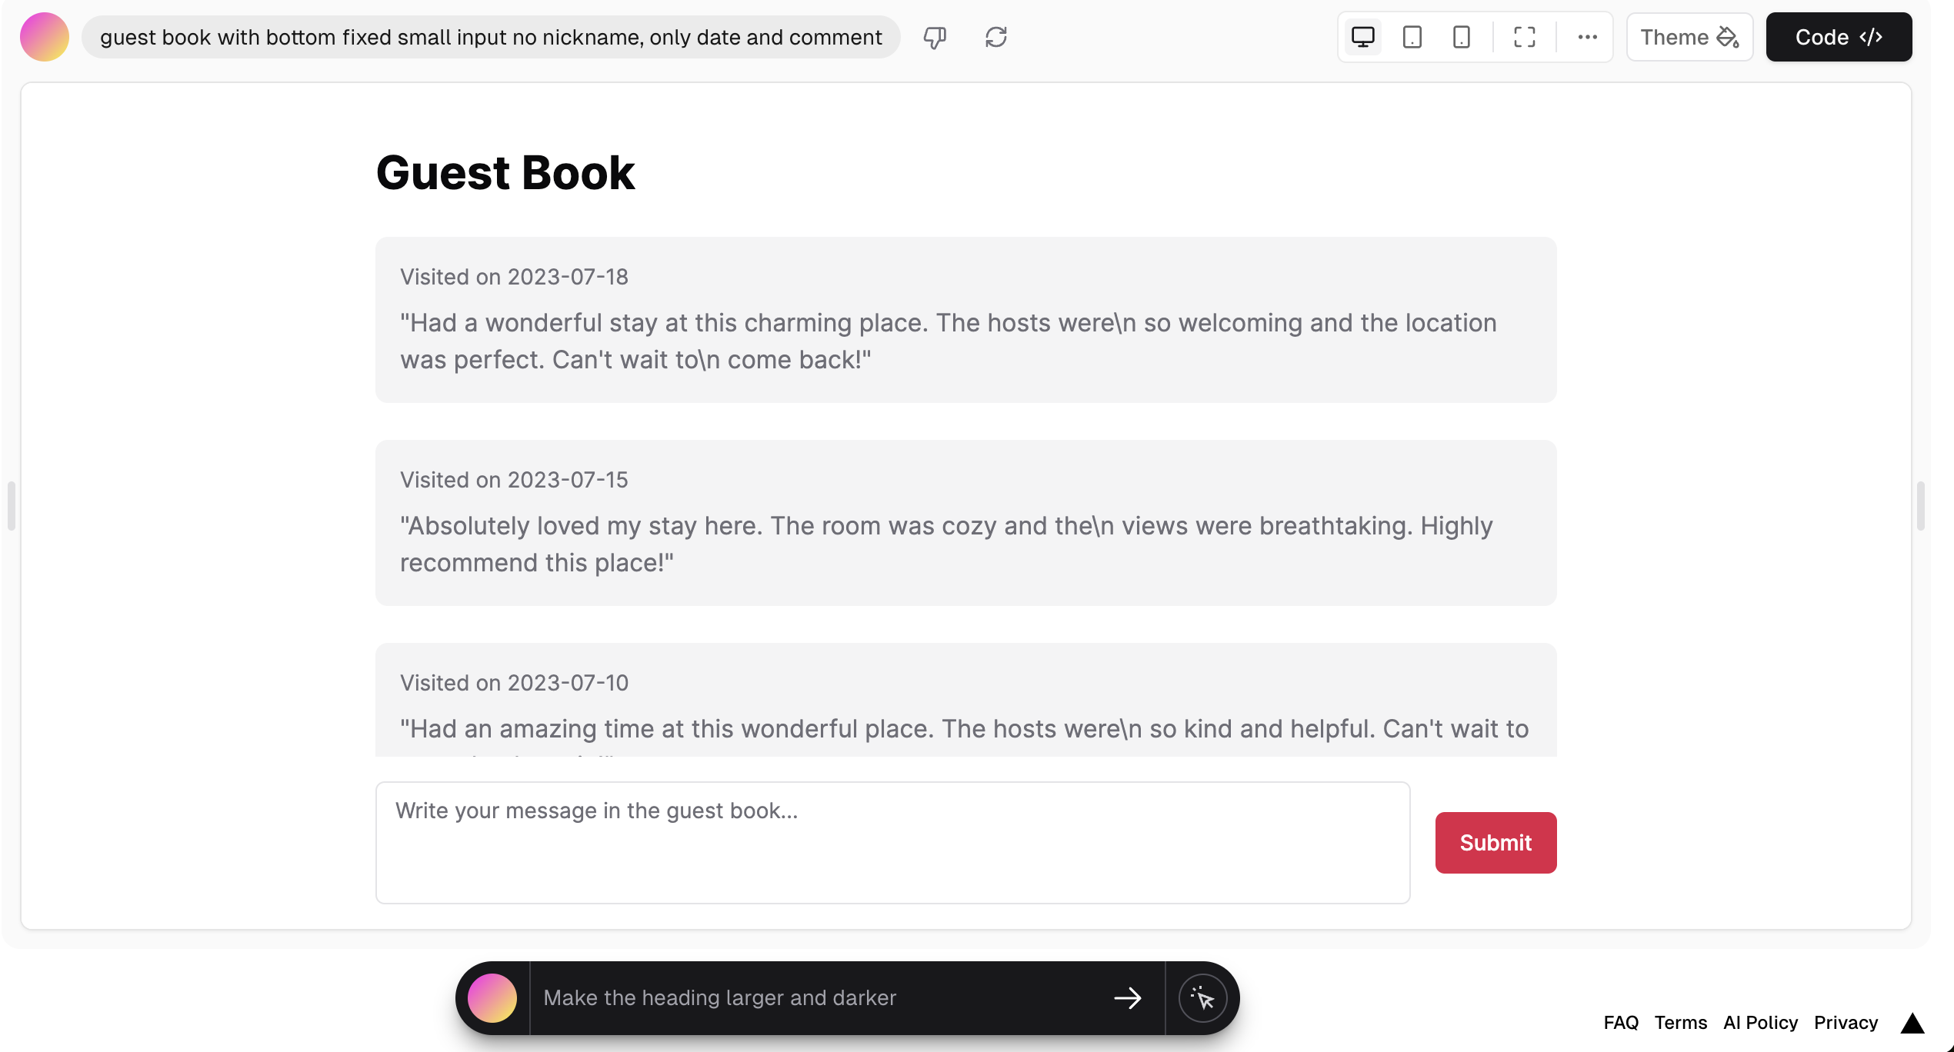Switch to tablet preview mode
Viewport: 1954px width, 1052px height.
click(x=1412, y=37)
